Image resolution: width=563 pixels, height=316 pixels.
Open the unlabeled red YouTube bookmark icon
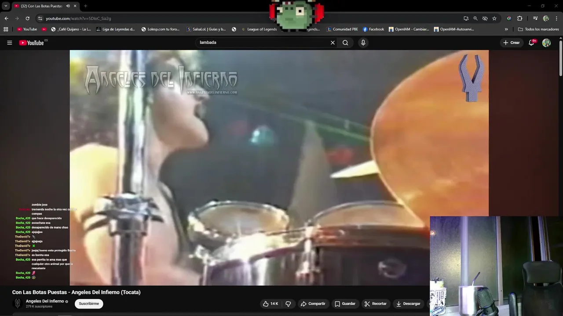point(44,29)
